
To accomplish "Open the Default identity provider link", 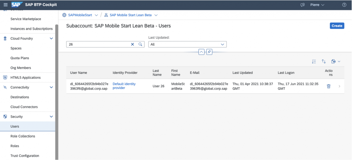I will pyautogui.click(x=124, y=86).
